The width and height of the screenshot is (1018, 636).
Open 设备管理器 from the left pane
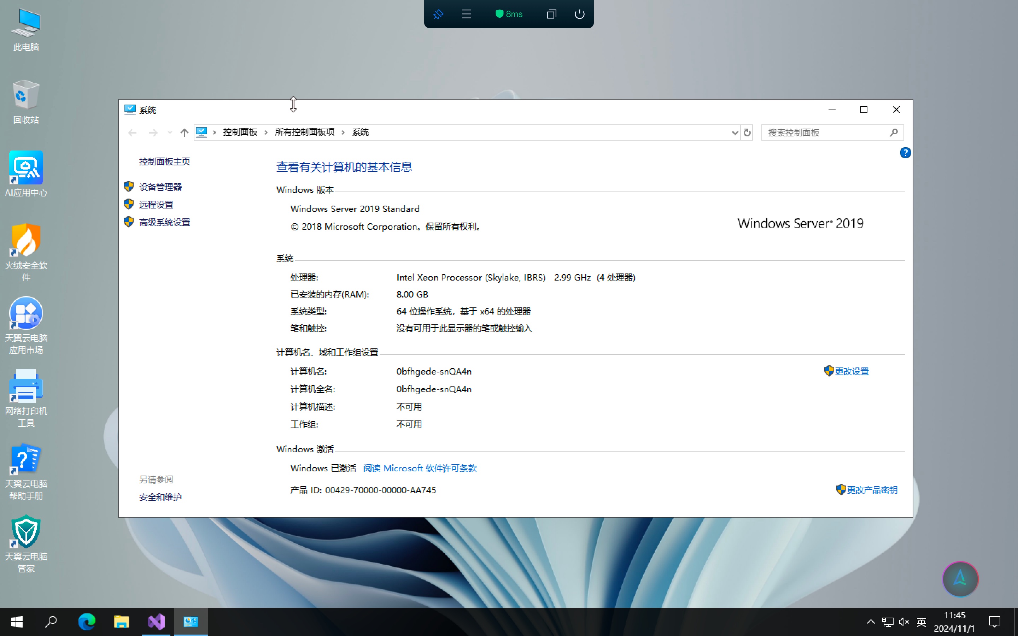161,187
